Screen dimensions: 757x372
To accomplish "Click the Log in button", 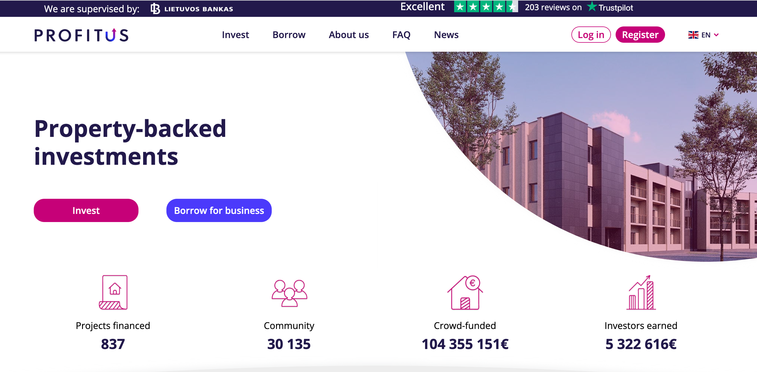I will click(591, 35).
